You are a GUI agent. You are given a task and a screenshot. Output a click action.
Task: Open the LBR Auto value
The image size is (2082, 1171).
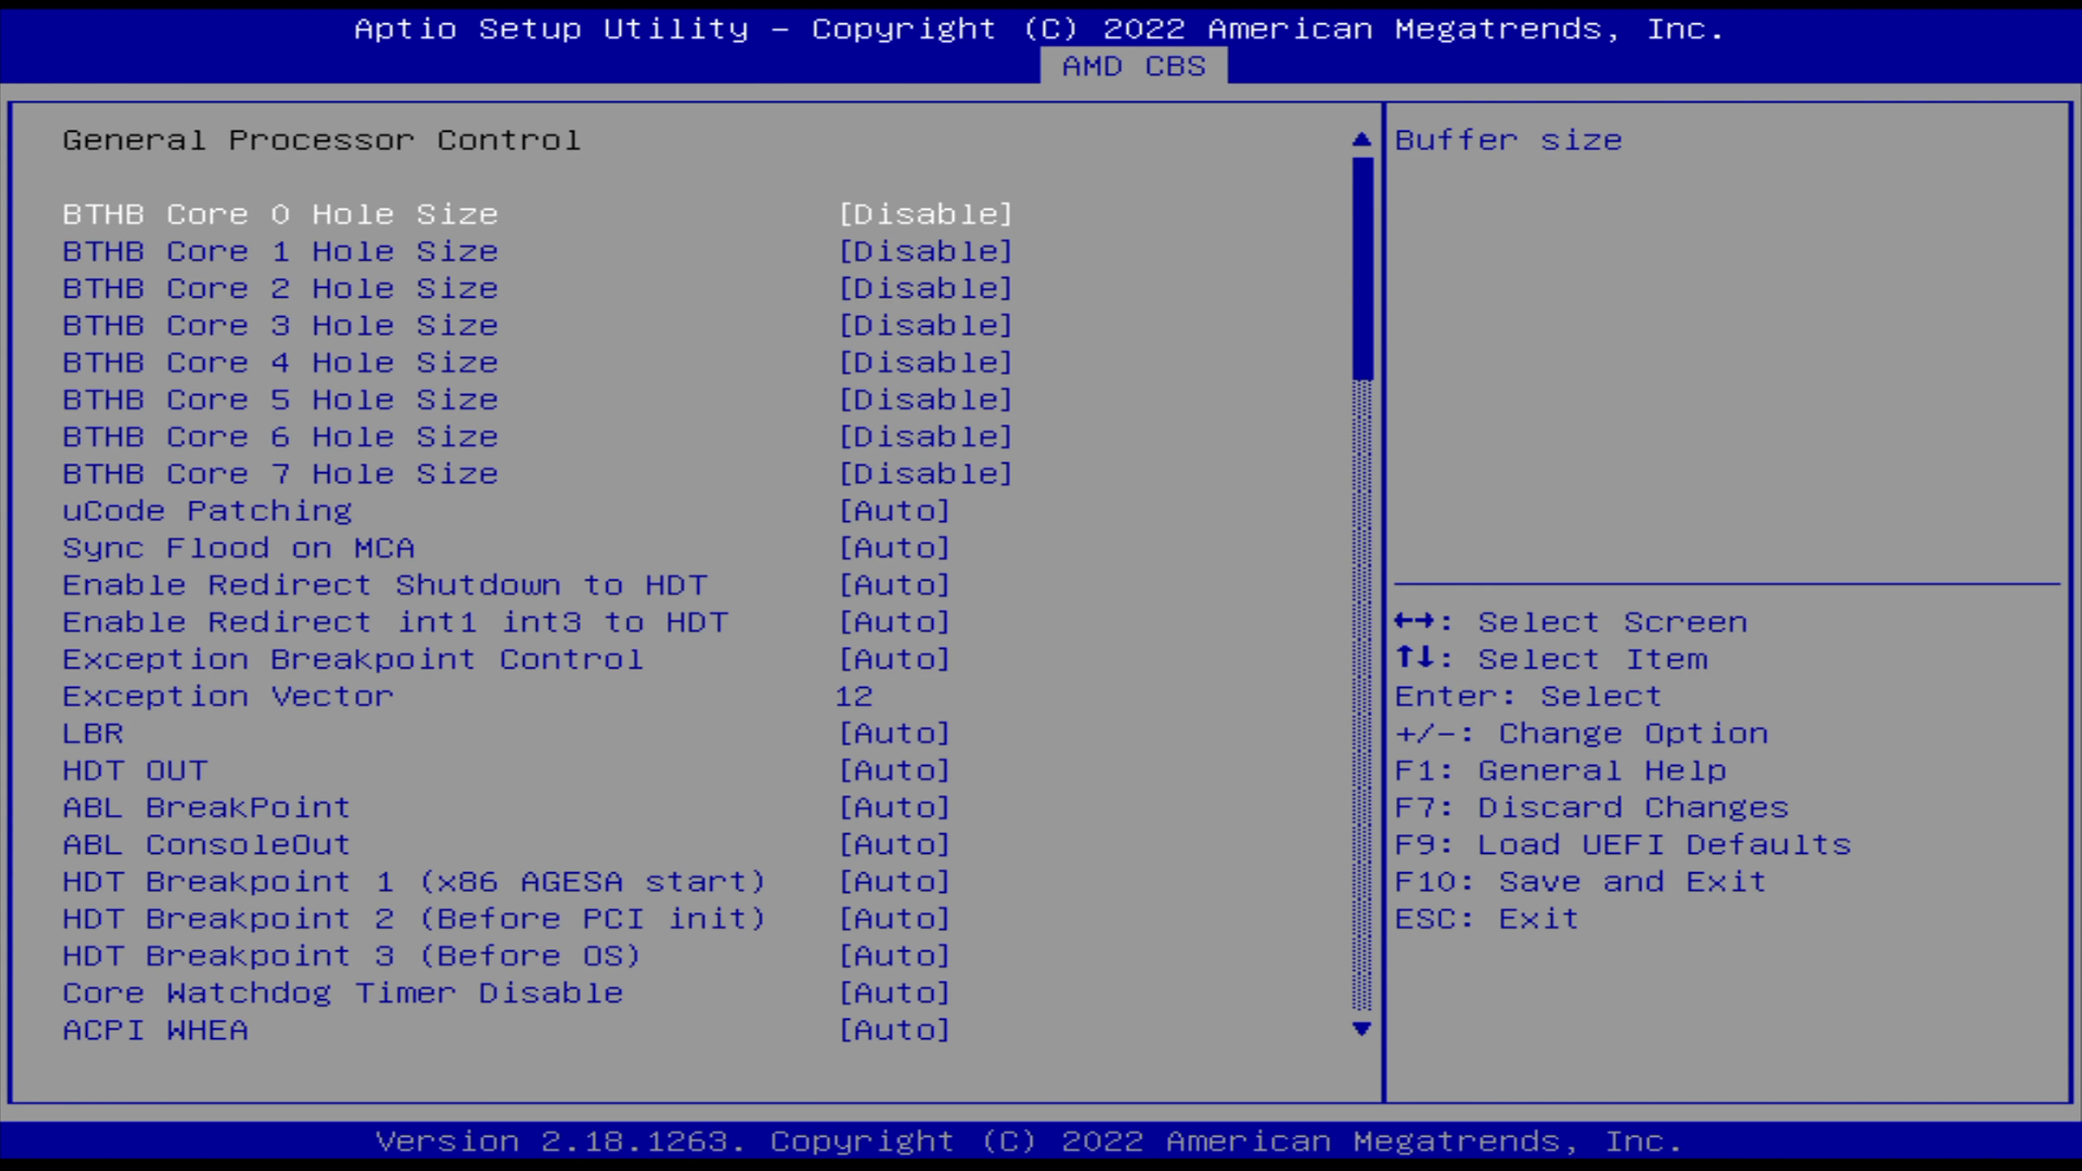click(x=894, y=734)
